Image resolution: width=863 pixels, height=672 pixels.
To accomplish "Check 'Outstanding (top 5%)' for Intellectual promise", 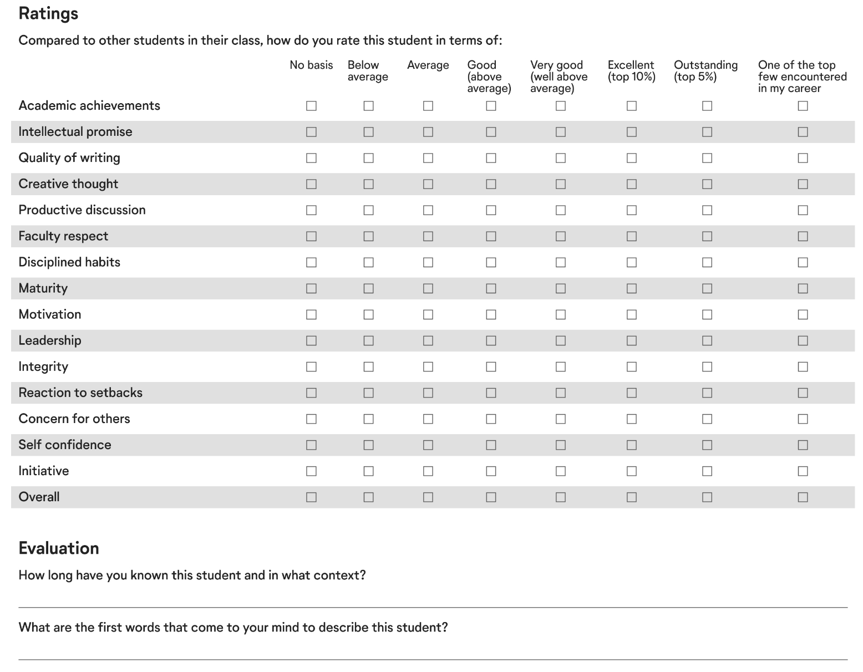I will tap(706, 131).
